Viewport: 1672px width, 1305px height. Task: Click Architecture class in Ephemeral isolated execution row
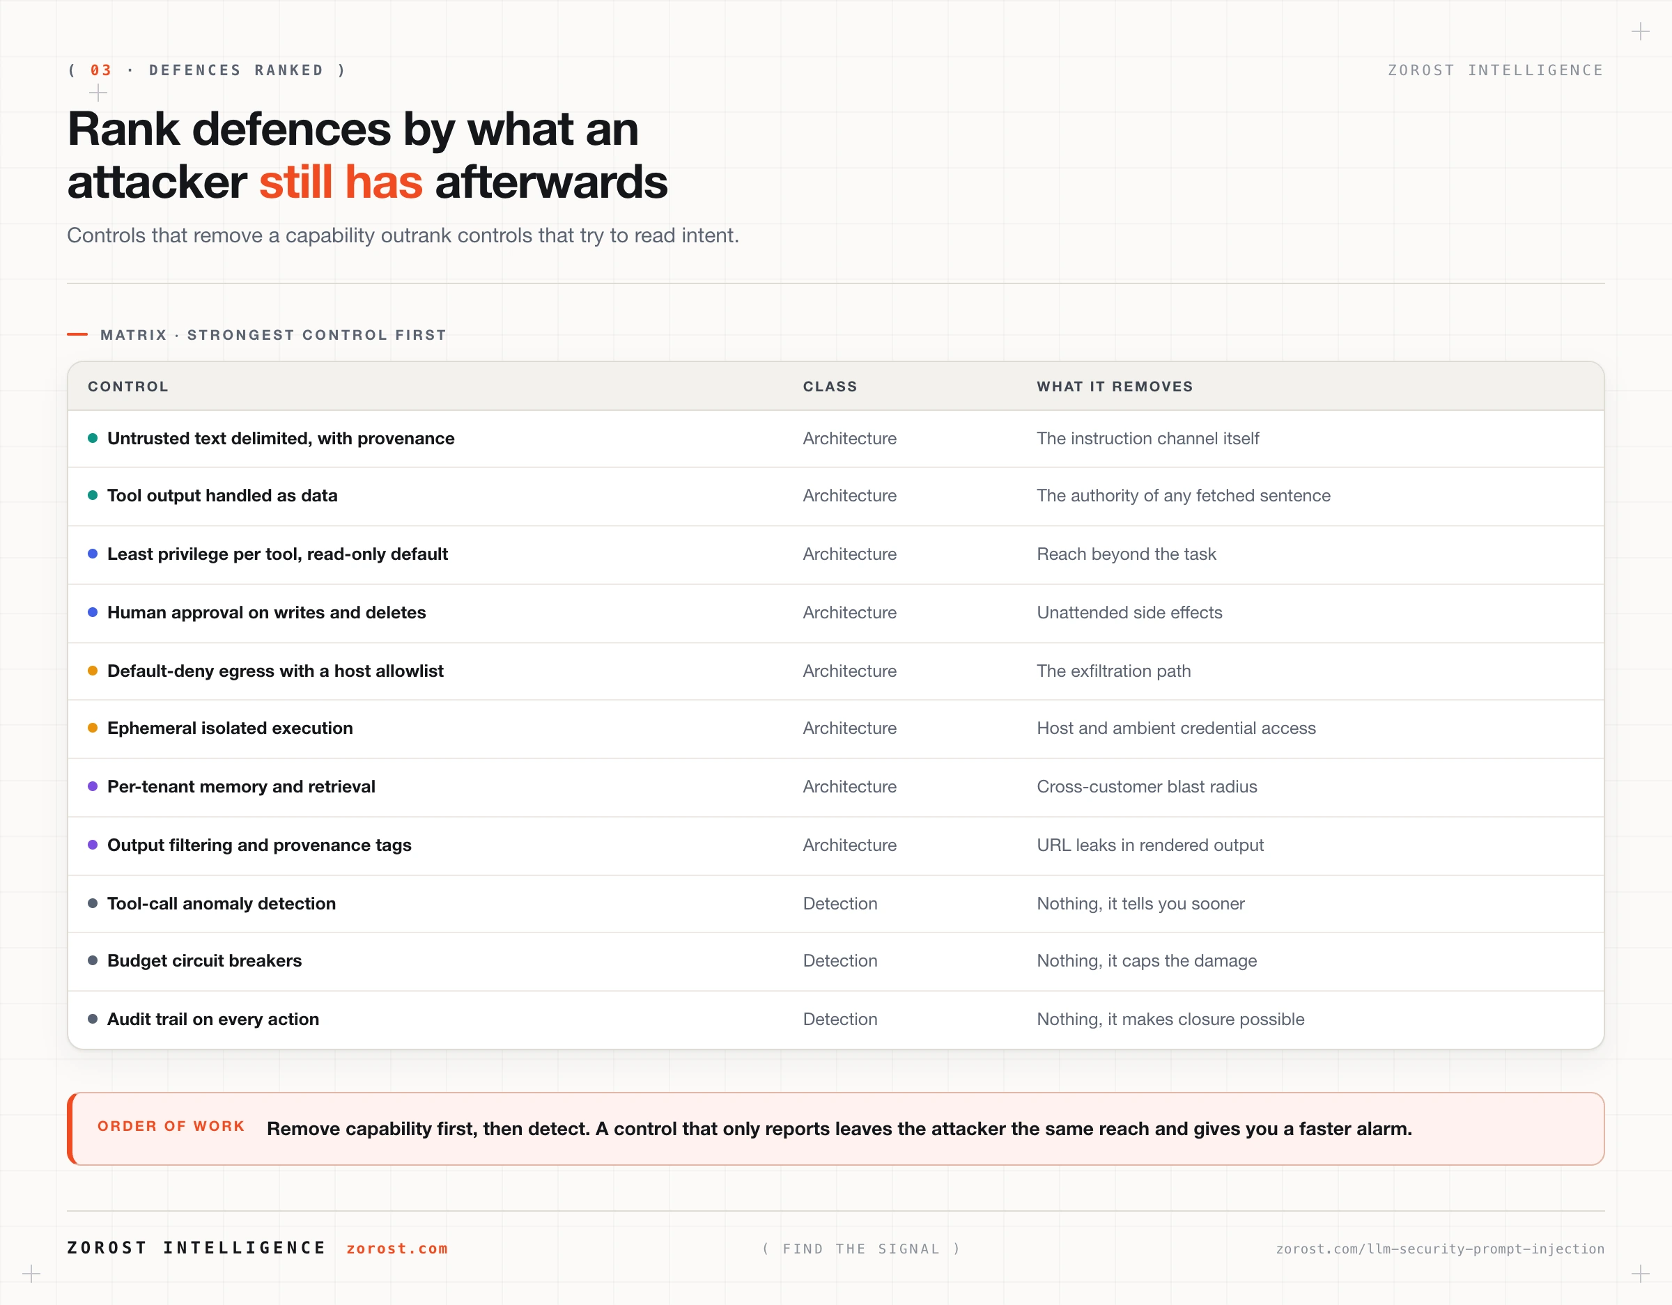tap(850, 728)
